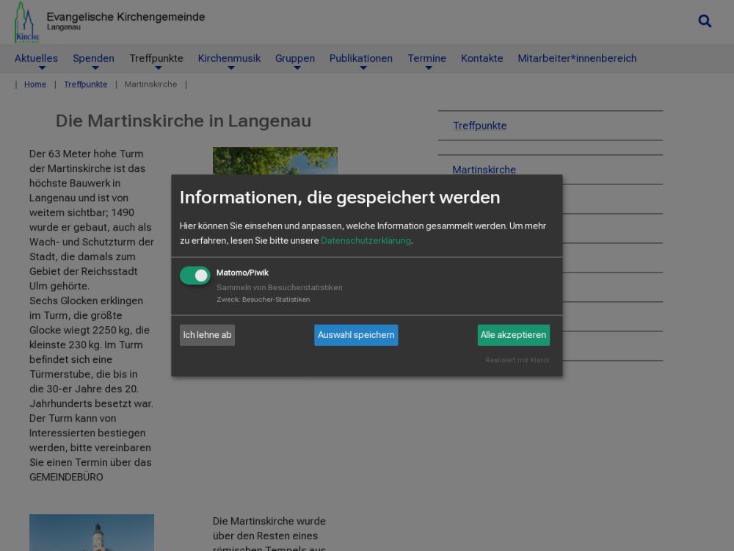The image size is (734, 551).
Task: Open the Kontakte menu item
Action: (x=482, y=58)
